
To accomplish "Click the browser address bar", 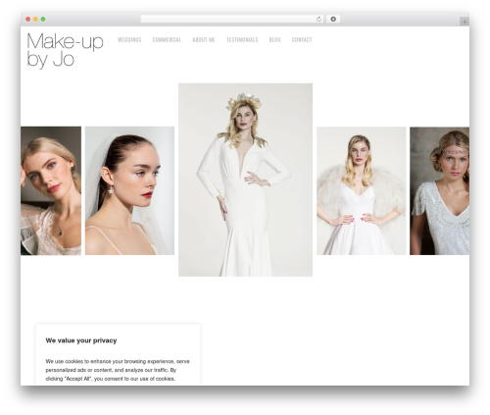I will 232,20.
